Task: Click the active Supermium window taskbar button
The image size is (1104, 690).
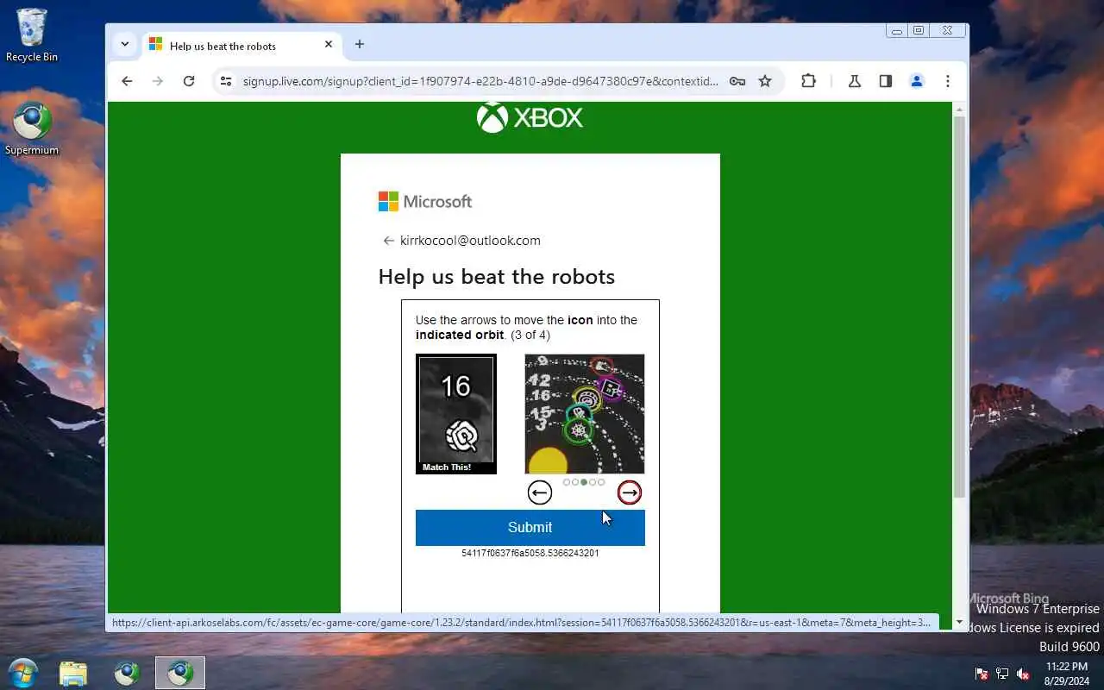Action: [x=180, y=673]
